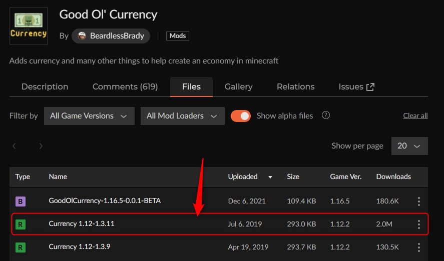This screenshot has height=261, width=444.
Task: Go to the Relations tab
Action: 296,86
